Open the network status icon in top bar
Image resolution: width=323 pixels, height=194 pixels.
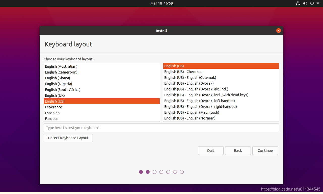coord(298,3)
